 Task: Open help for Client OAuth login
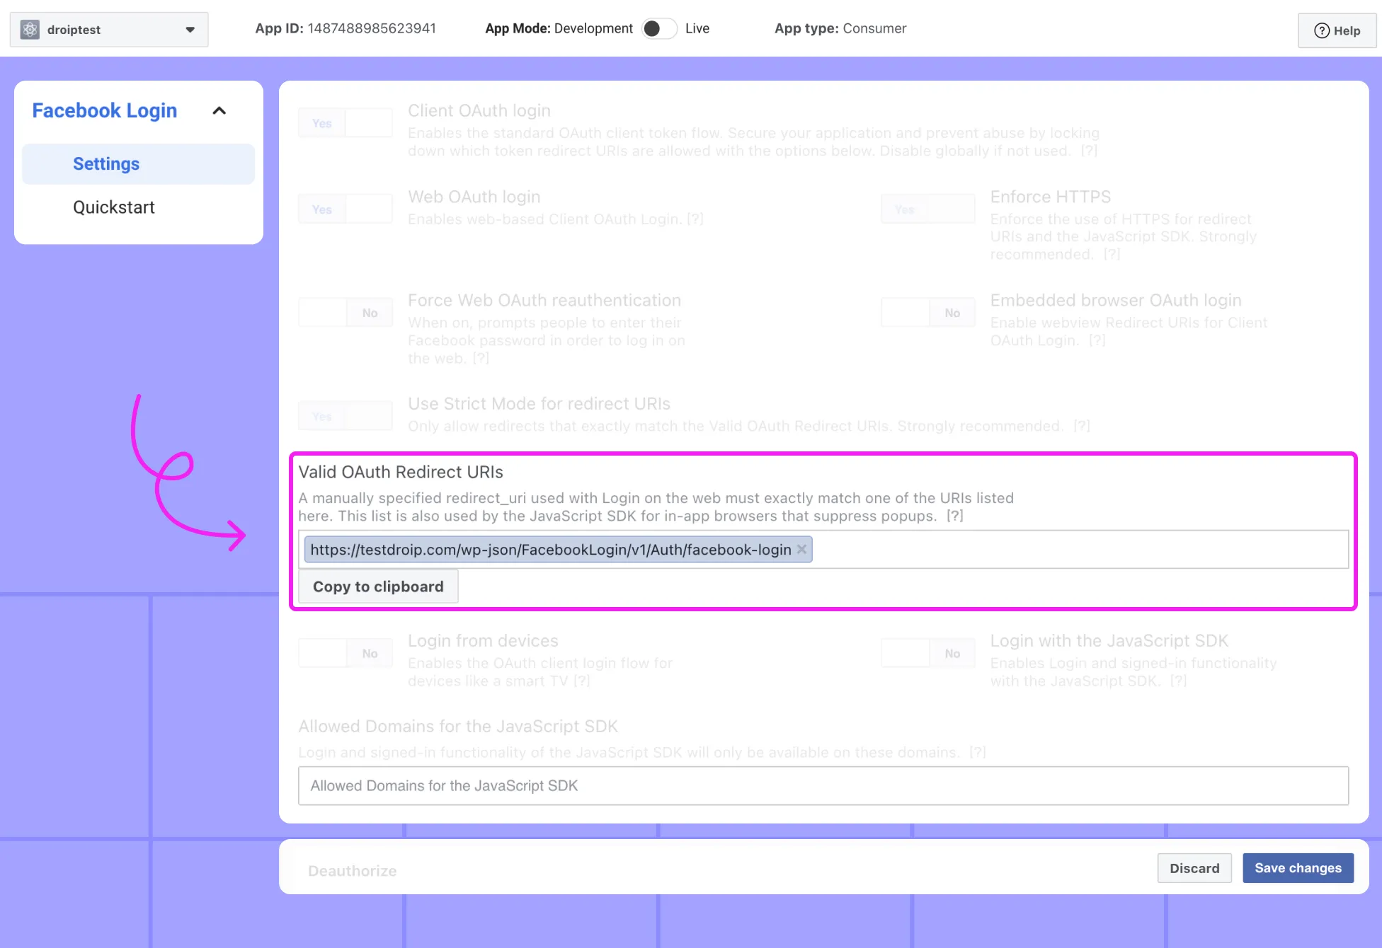(x=1088, y=151)
